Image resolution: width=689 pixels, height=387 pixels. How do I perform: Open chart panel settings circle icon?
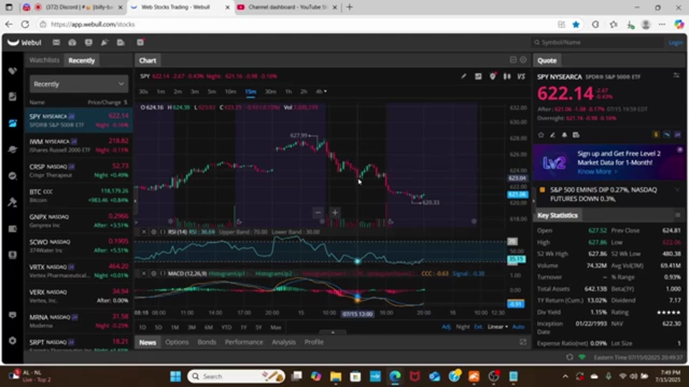point(523,60)
